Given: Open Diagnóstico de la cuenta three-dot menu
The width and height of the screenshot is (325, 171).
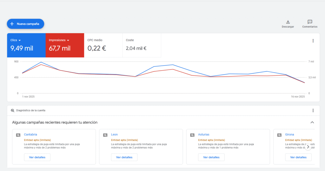Looking at the screenshot, I should pyautogui.click(x=313, y=111).
